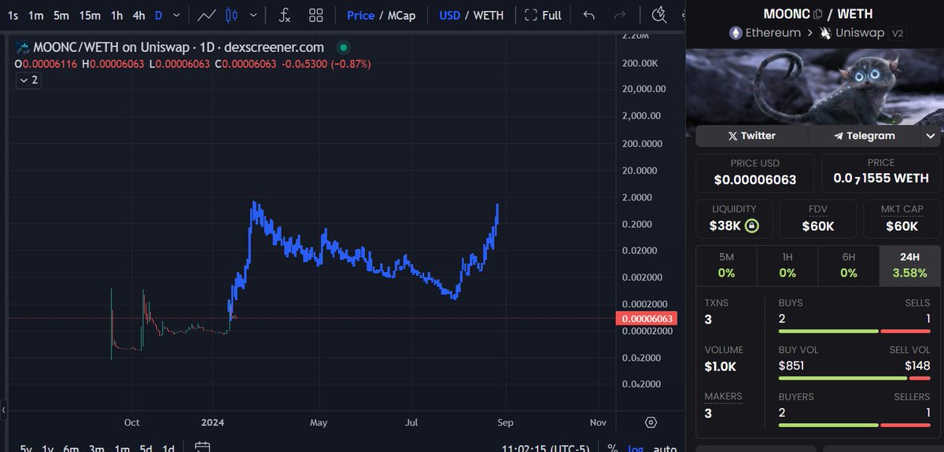Screen dimensions: 944x452
Task: Click the Ethereum chain icon
Action: click(736, 33)
